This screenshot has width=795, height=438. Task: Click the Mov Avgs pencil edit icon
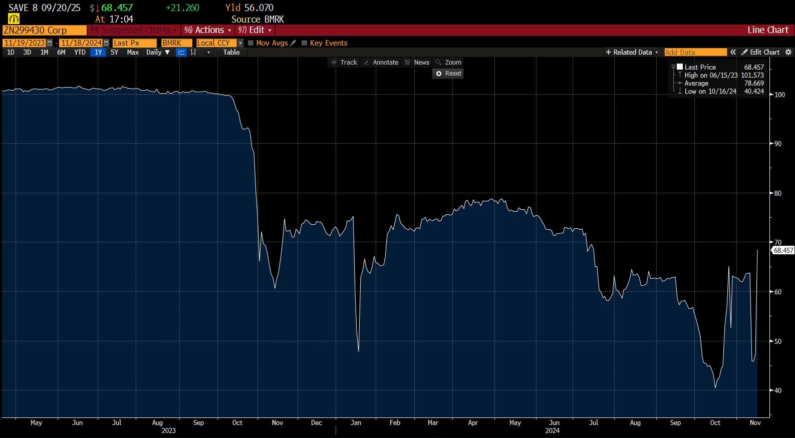[293, 43]
